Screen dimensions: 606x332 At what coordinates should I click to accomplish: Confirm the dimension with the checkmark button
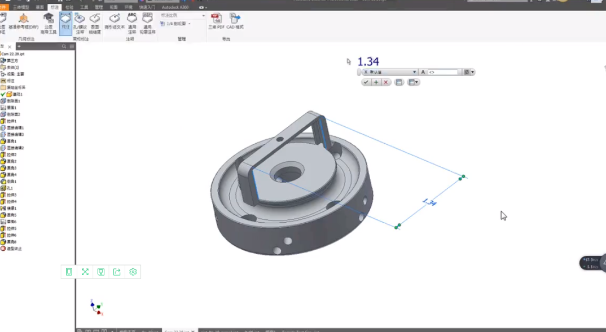tap(366, 82)
